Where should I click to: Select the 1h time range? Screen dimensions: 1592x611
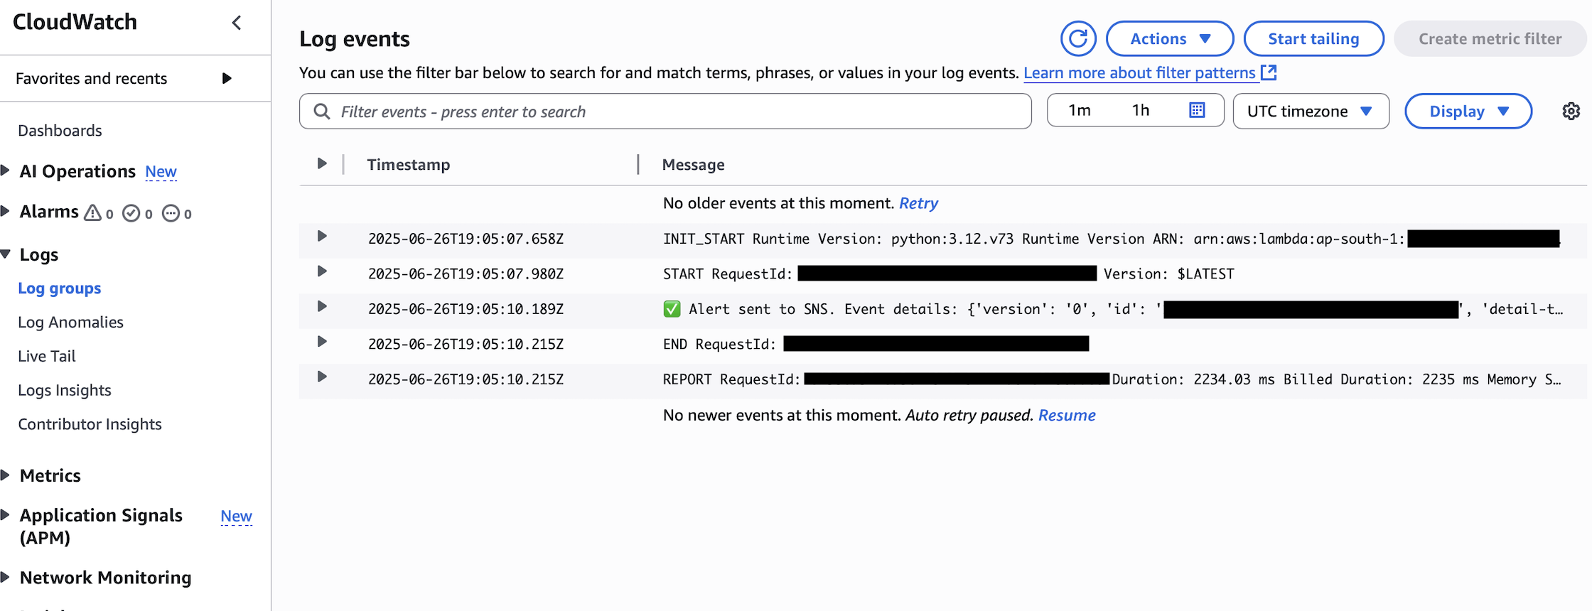[1141, 110]
